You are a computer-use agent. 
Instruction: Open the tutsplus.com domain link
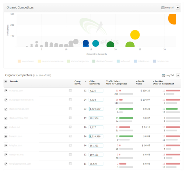16,145
